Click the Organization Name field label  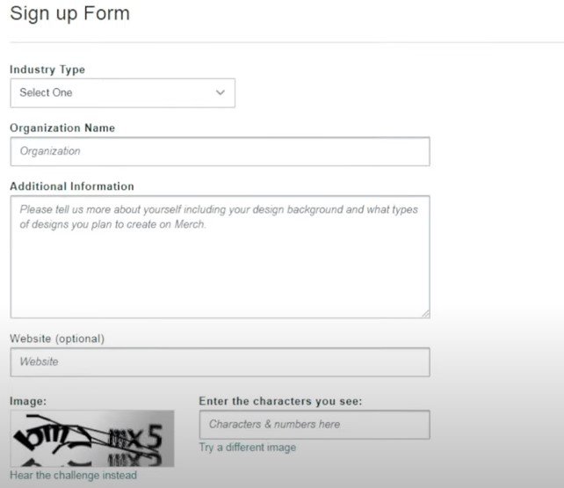(62, 127)
